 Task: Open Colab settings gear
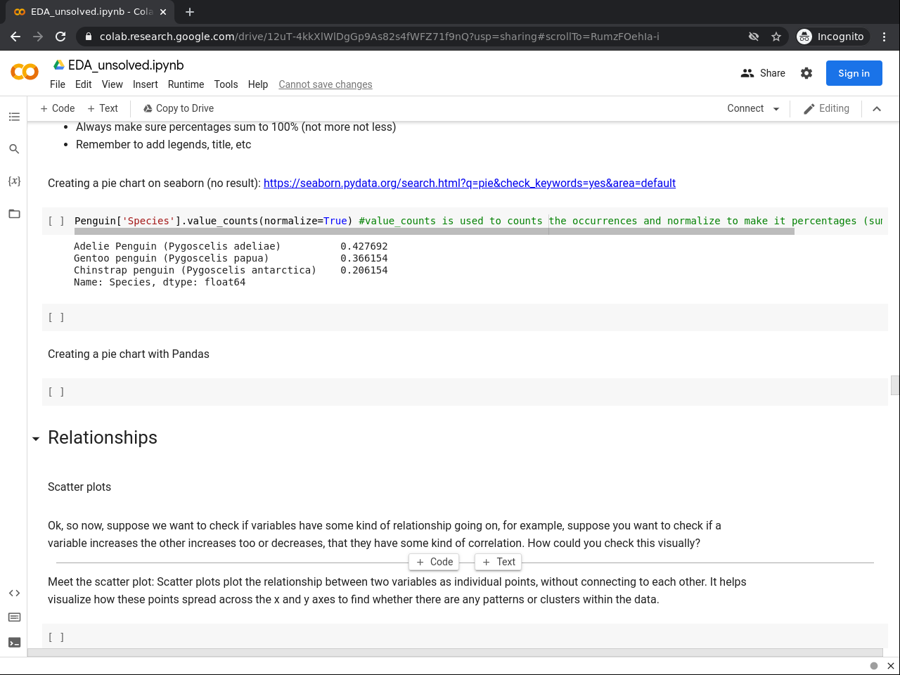click(806, 73)
